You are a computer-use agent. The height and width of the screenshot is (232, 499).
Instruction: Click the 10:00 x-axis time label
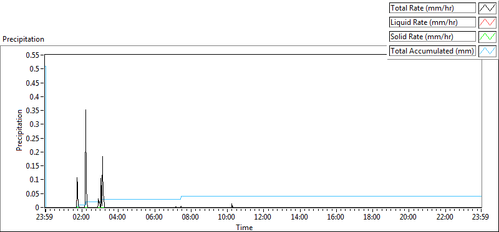(x=226, y=218)
